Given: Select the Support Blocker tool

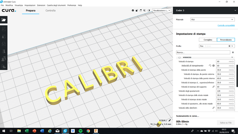Looking at the screenshot, I should 4,66.
